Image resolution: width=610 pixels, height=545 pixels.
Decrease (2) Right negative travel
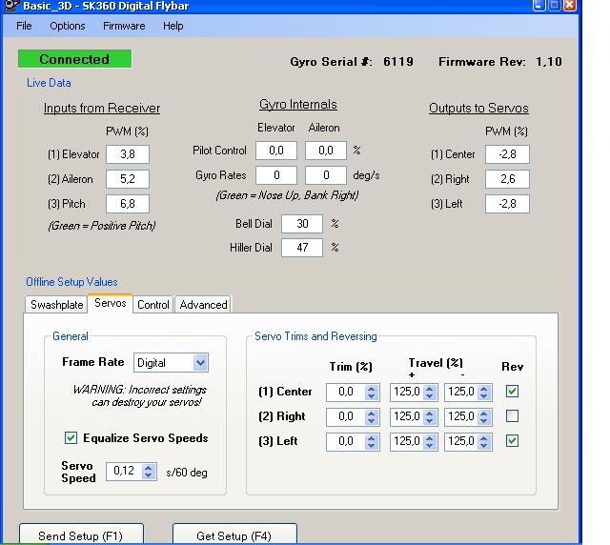(x=484, y=421)
